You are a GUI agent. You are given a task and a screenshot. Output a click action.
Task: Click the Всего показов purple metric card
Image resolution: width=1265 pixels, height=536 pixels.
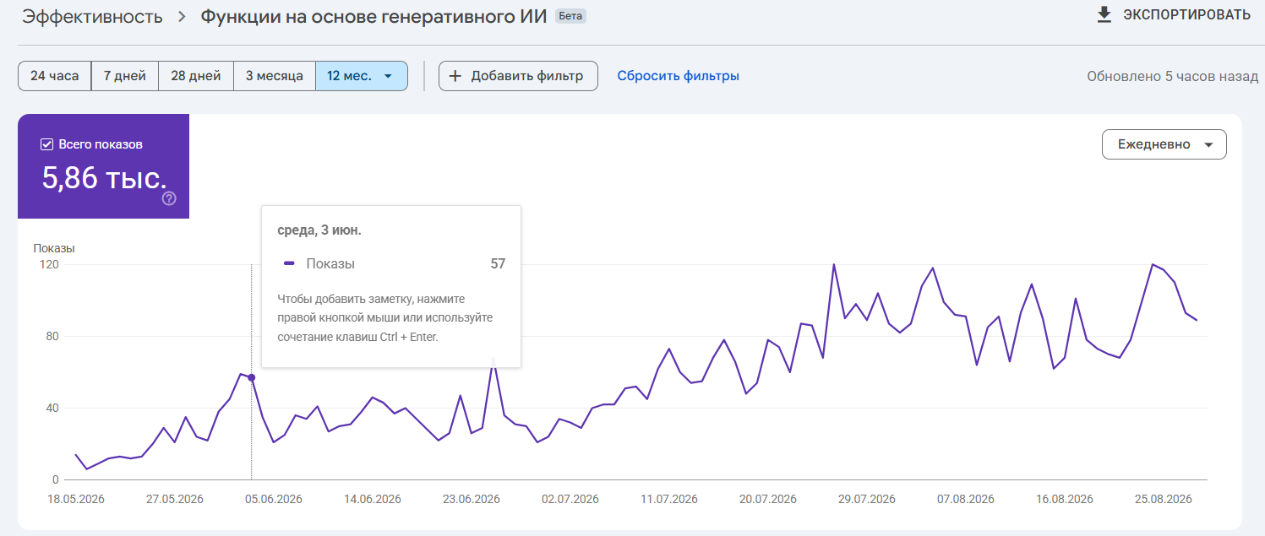104,166
